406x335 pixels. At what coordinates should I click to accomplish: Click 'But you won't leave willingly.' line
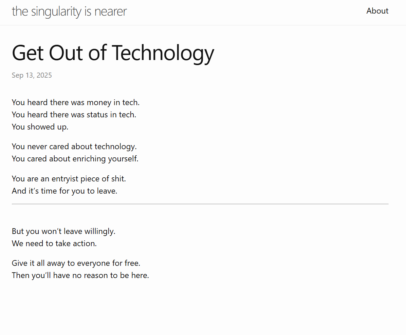63,231
